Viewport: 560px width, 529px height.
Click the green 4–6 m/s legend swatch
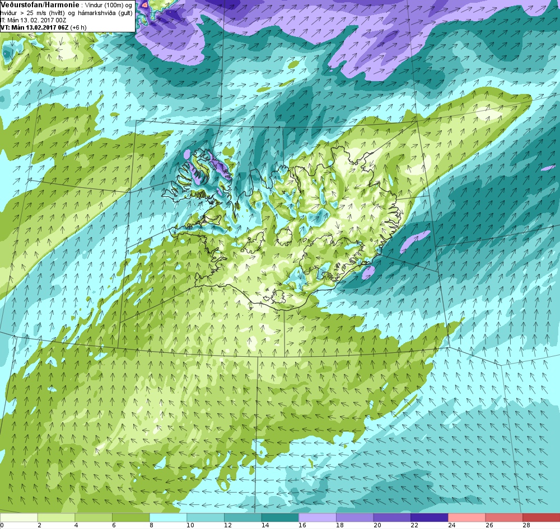(x=94, y=517)
